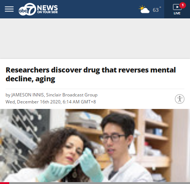Click the red notification badge showing 1
190x184 pixels.
click(183, 5)
